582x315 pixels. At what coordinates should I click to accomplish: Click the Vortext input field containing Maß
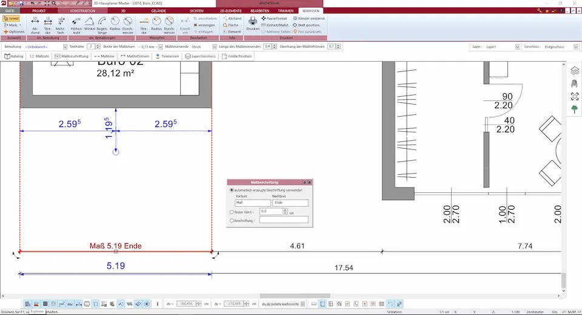click(x=253, y=203)
